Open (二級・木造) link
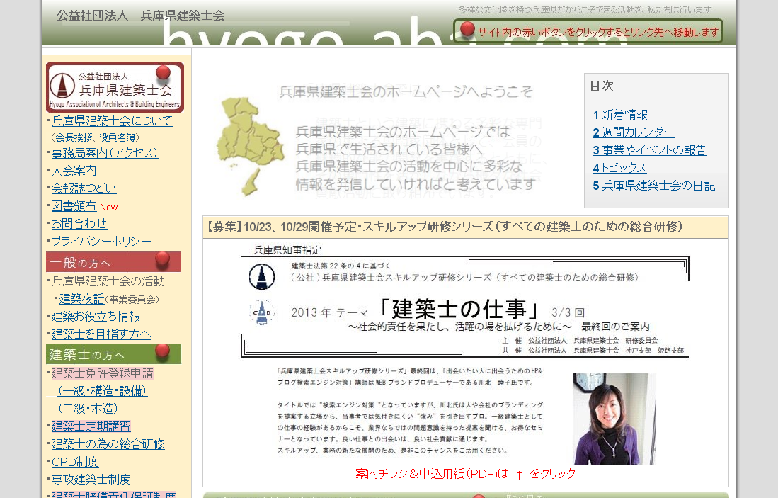The height and width of the screenshot is (498, 778). (x=88, y=409)
